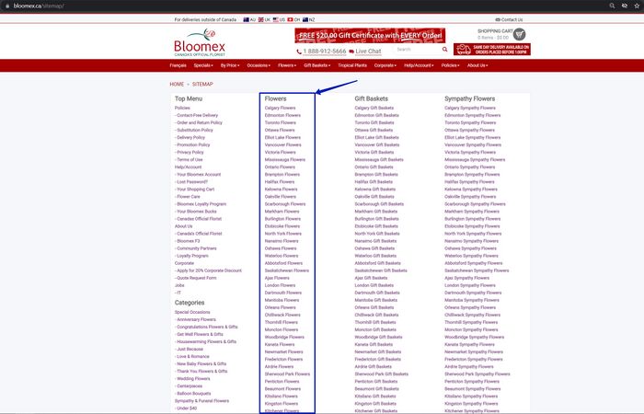Open Quote Request Form link
This screenshot has width=644, height=414.
[x=195, y=278]
